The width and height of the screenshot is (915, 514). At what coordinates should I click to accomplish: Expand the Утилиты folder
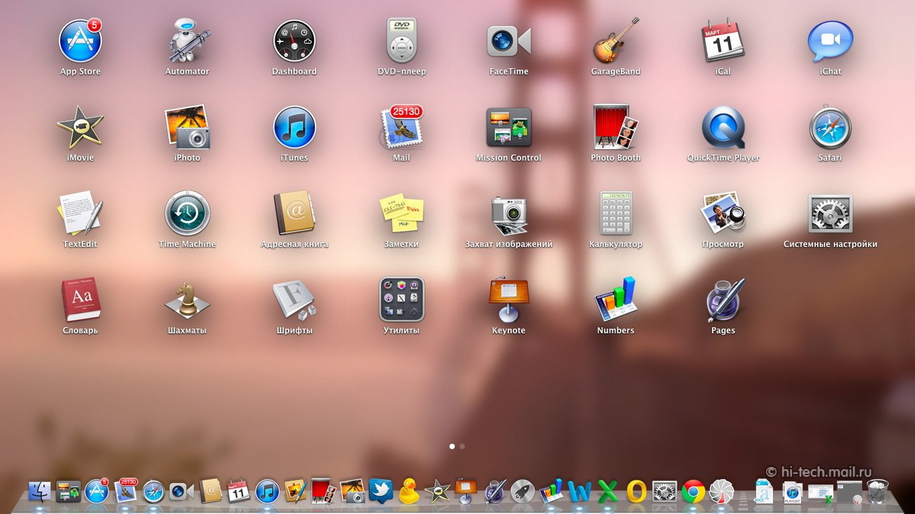[402, 300]
